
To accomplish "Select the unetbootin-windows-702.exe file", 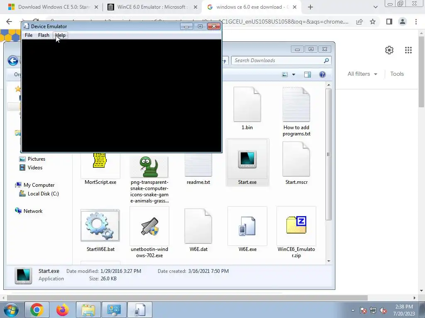I will point(149,233).
